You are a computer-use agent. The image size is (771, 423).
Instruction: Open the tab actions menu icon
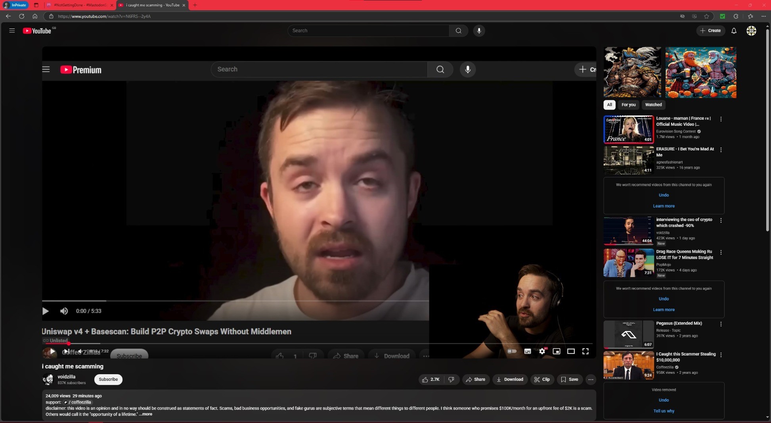click(x=36, y=5)
